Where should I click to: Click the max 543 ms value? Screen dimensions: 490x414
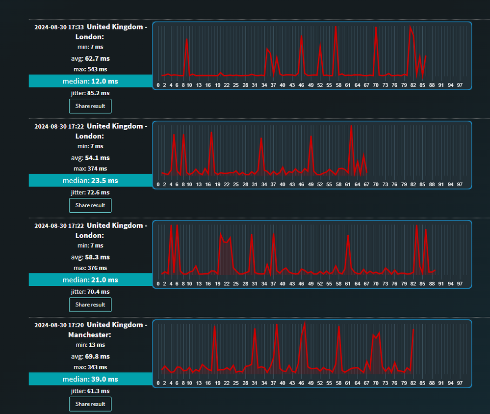point(90,70)
